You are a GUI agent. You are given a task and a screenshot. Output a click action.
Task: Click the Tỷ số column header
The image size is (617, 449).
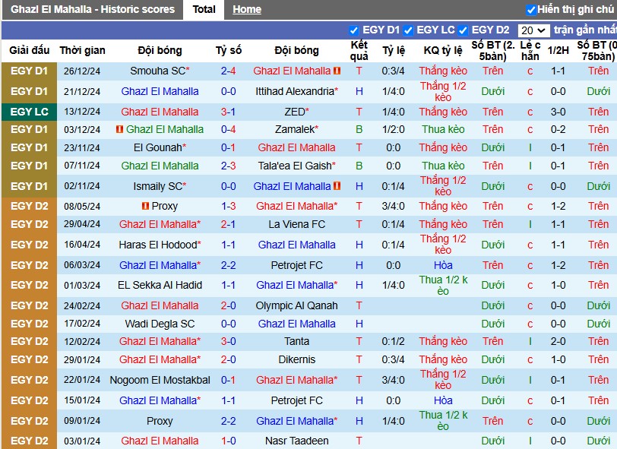228,50
